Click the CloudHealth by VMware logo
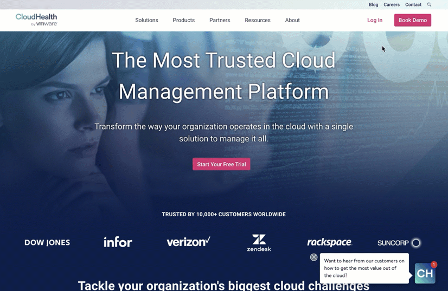This screenshot has height=291, width=448. click(36, 20)
